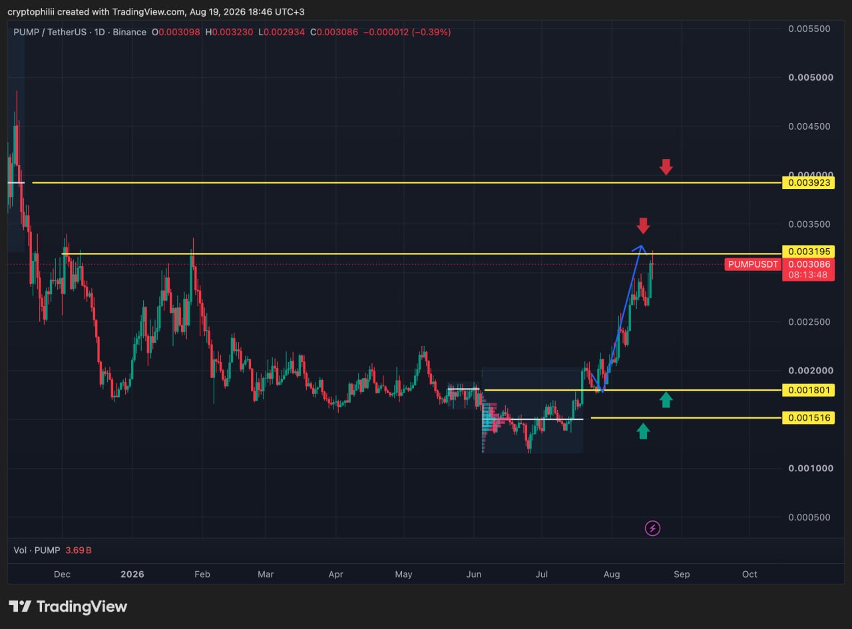The height and width of the screenshot is (629, 852).
Task: Click the Mar label on the time axis
Action: click(266, 574)
